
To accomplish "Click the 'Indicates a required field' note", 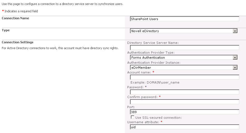I will [21, 11].
